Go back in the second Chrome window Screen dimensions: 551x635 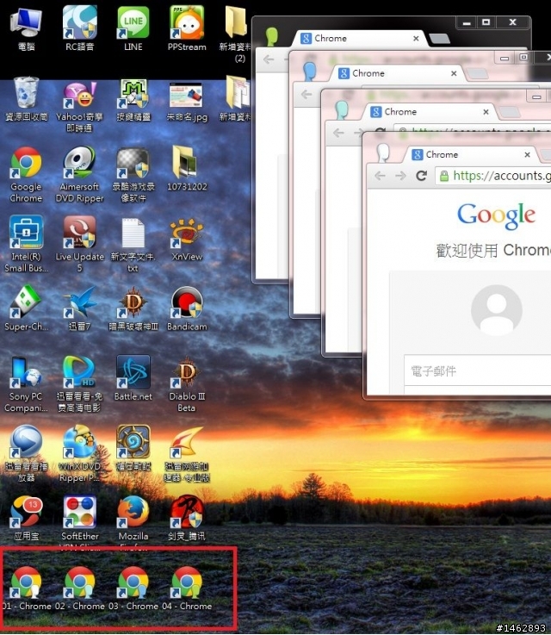coord(306,95)
